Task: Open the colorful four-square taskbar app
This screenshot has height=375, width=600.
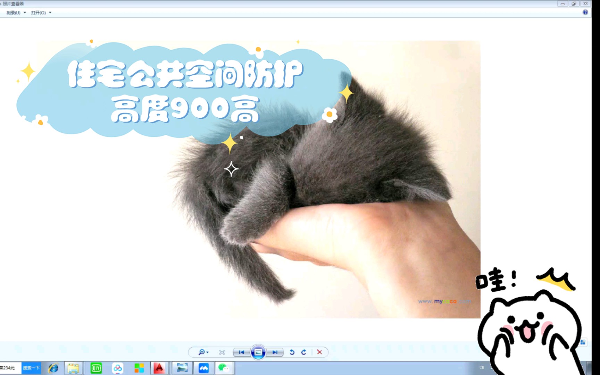Action: tap(139, 368)
